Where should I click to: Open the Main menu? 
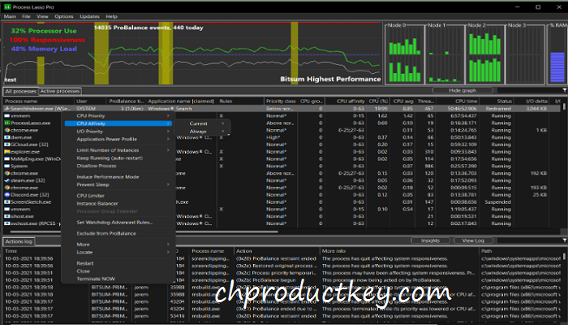[10, 16]
